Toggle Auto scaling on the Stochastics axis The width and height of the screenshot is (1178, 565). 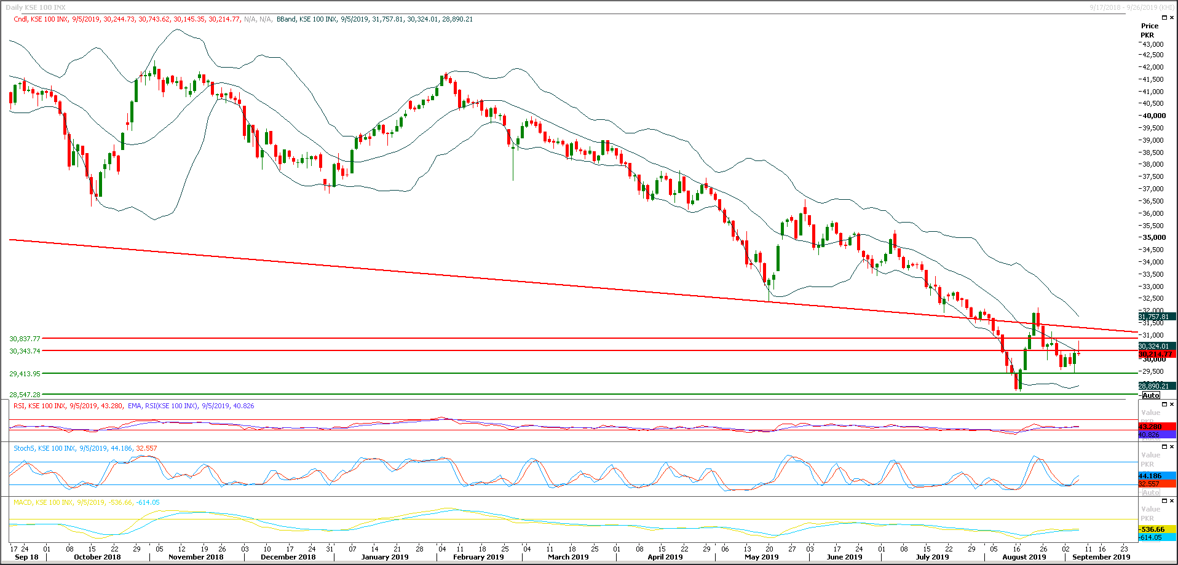1150,492
